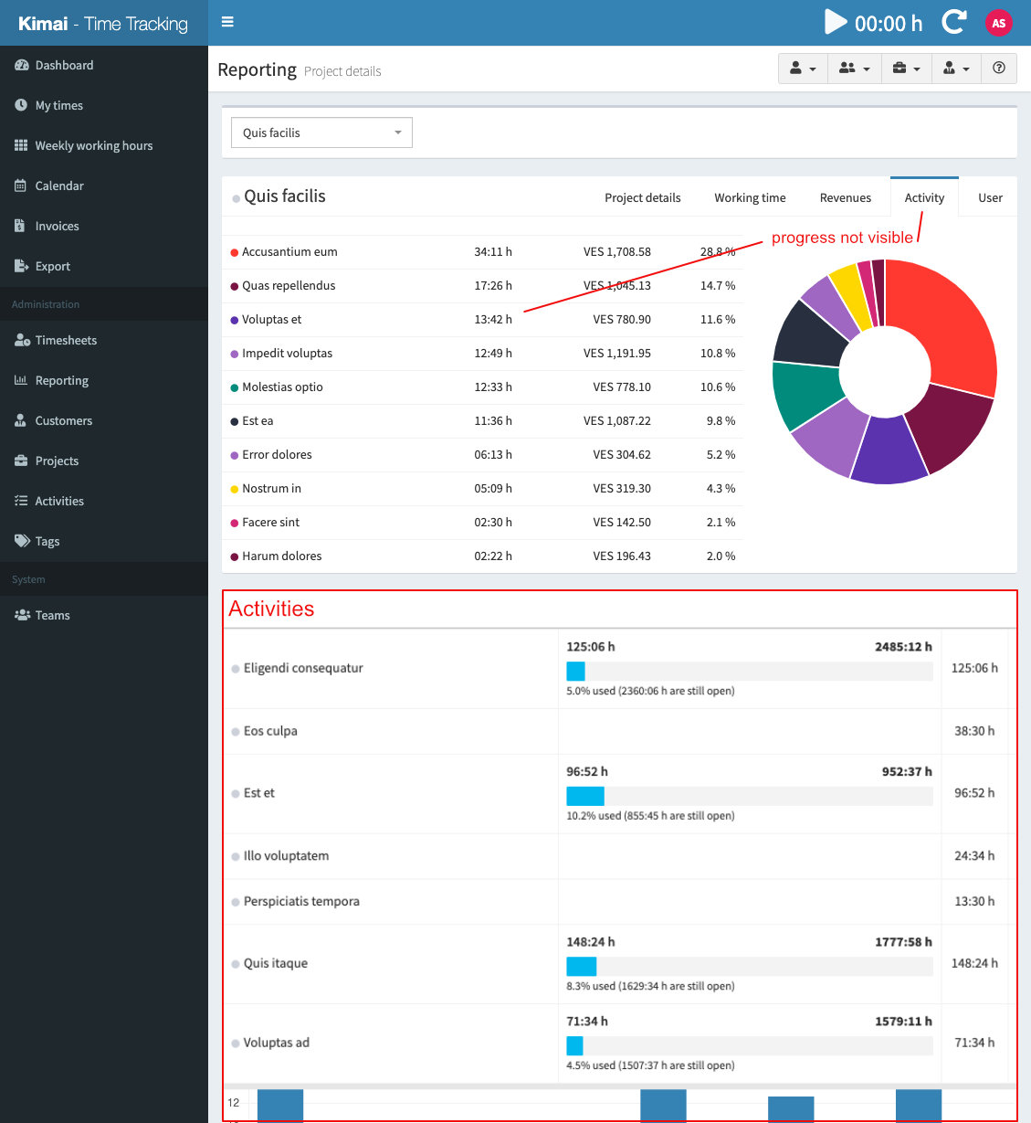Click the Quis itaque budget progress bar
The image size is (1031, 1123).
(x=750, y=966)
